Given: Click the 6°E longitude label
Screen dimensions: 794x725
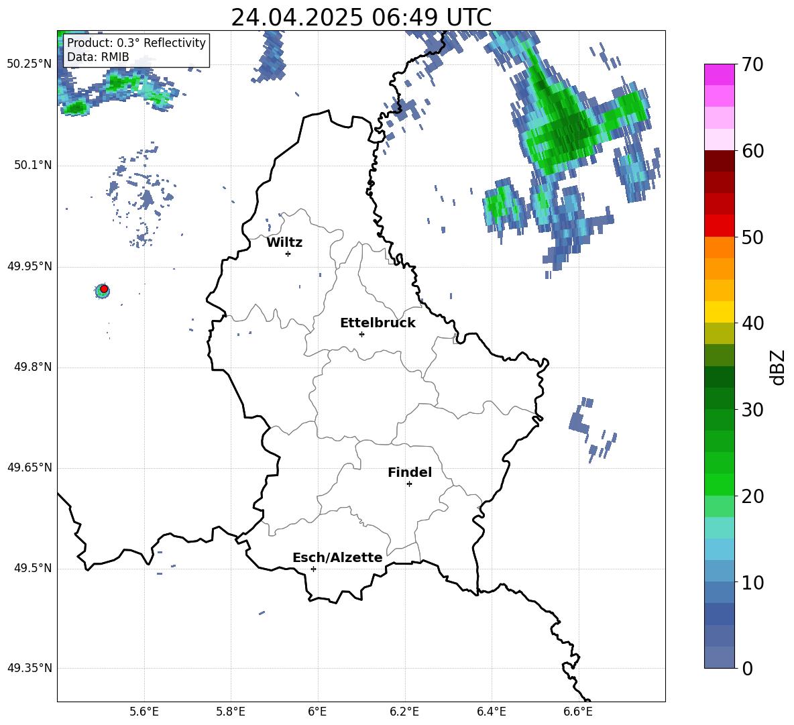Looking at the screenshot, I should (317, 712).
